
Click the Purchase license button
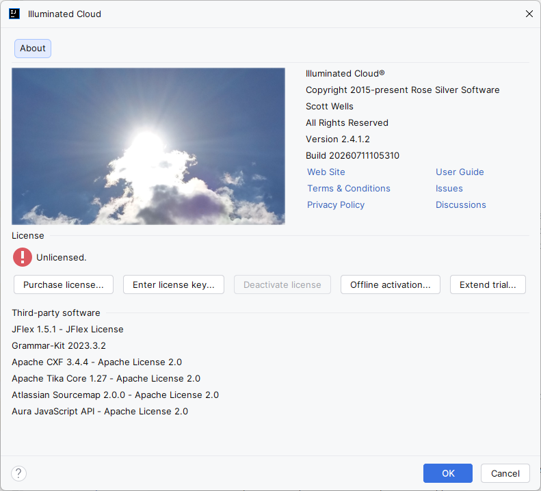[64, 284]
